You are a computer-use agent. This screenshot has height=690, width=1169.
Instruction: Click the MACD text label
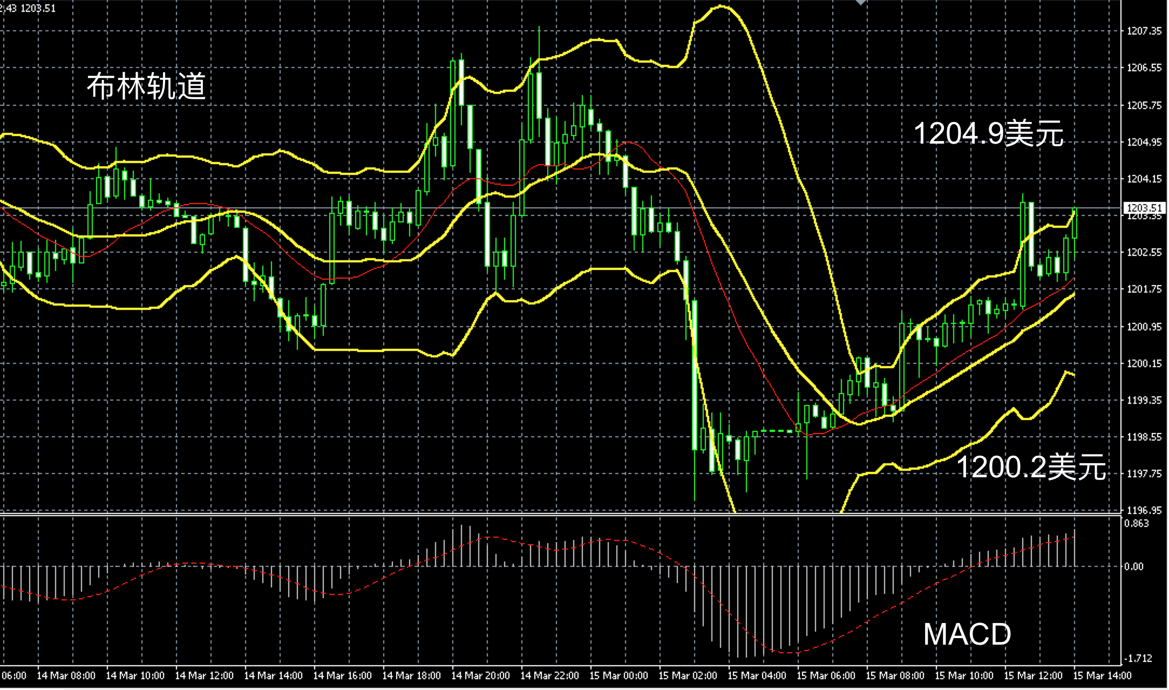point(967,634)
